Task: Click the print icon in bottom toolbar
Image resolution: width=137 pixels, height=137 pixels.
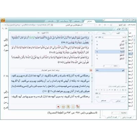Action: (x=63, y=107)
